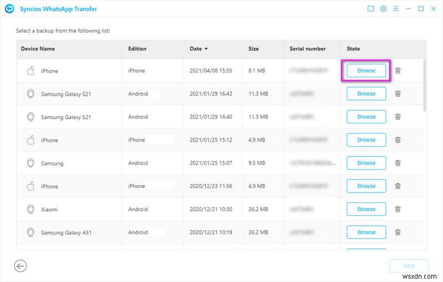Select the Xiaomi device name
This screenshot has height=282, width=443.
tap(49, 210)
